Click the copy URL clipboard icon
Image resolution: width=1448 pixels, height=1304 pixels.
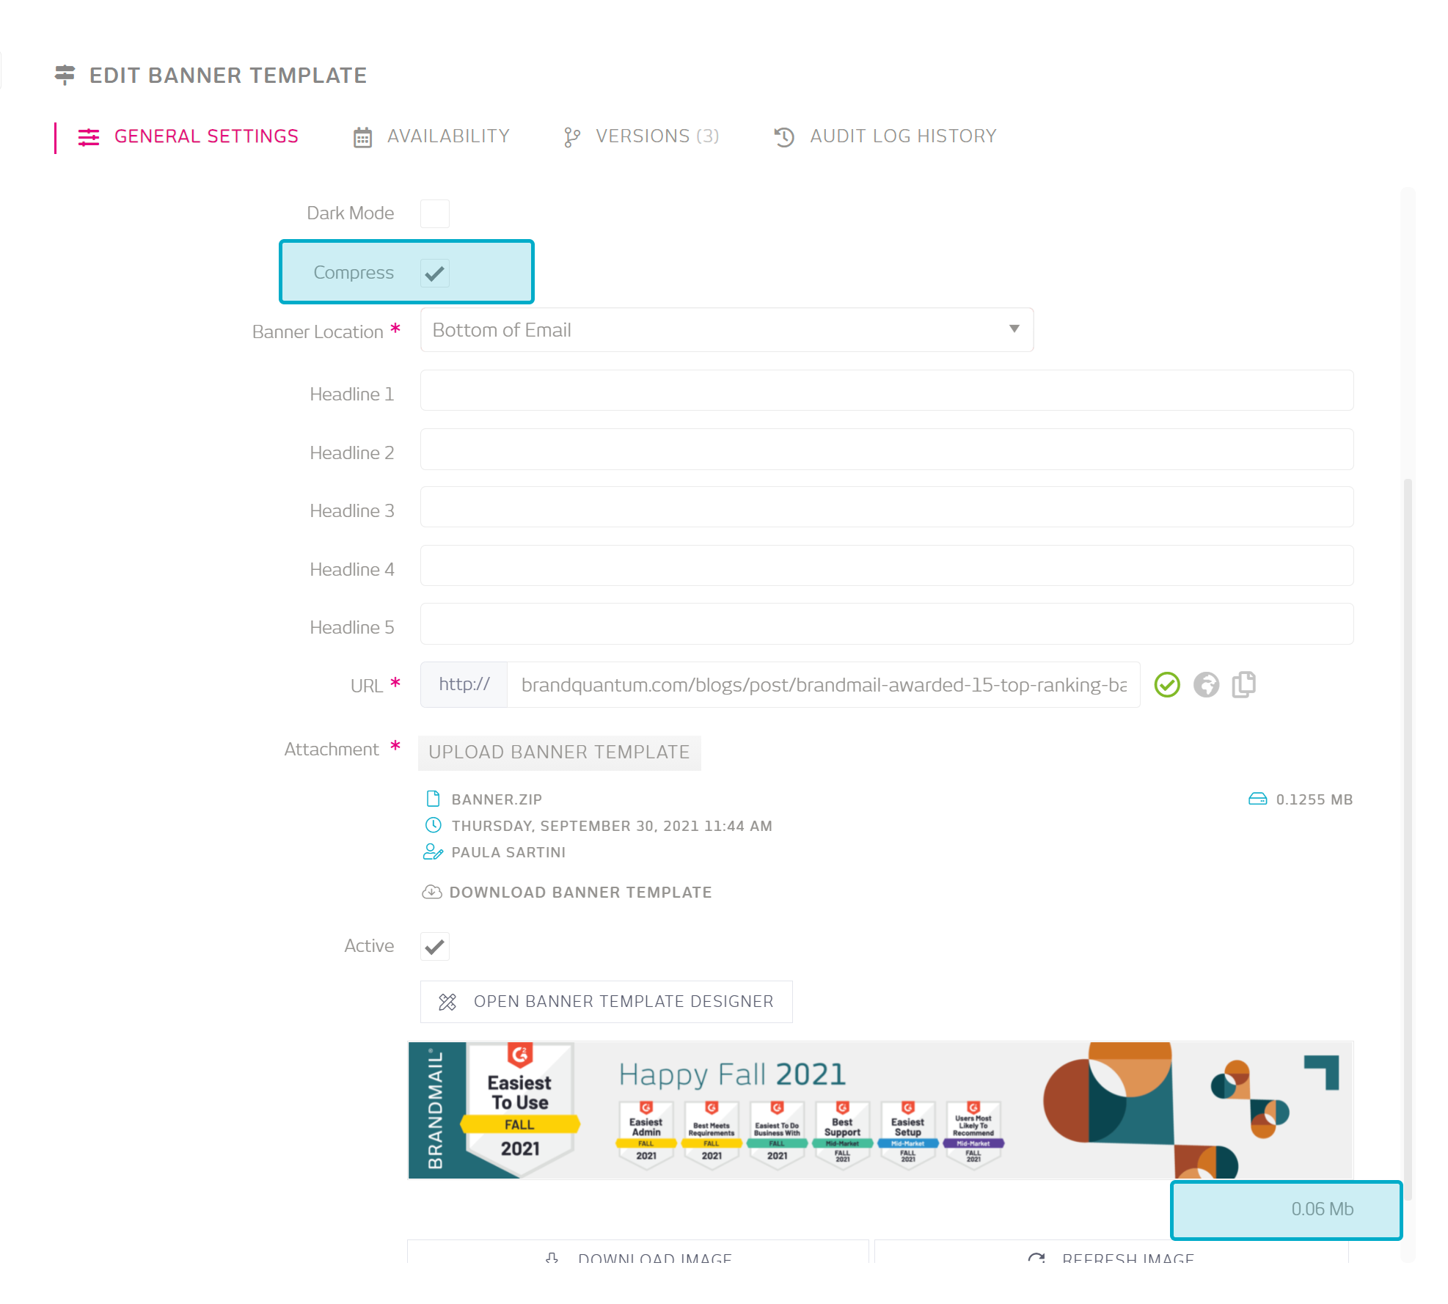tap(1244, 685)
